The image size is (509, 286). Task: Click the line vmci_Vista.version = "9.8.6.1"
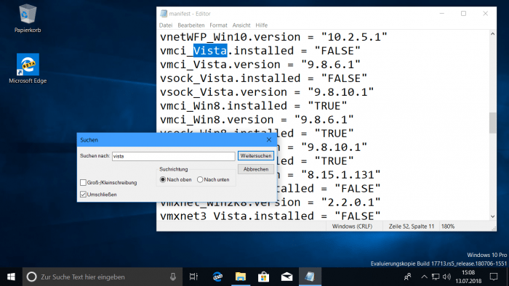point(260,65)
